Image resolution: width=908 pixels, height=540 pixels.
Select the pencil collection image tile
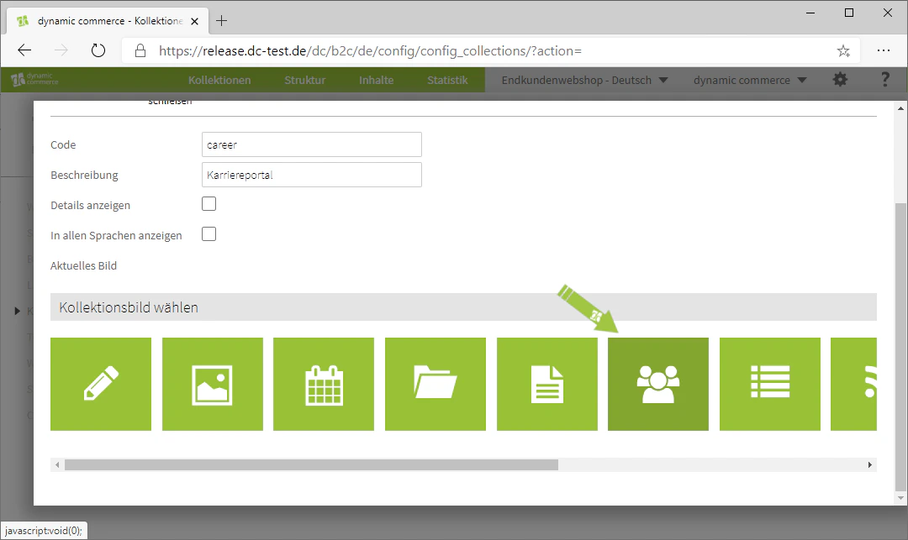(101, 384)
